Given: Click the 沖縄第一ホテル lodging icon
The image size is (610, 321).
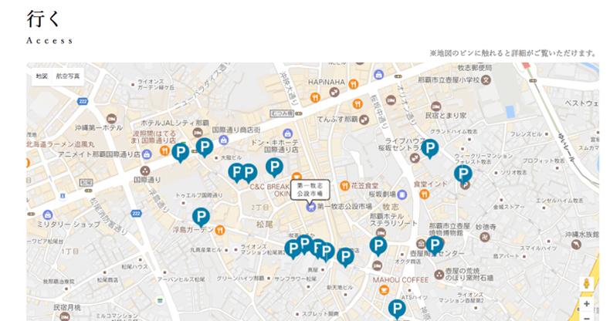Looking at the screenshot, I should (111, 119).
